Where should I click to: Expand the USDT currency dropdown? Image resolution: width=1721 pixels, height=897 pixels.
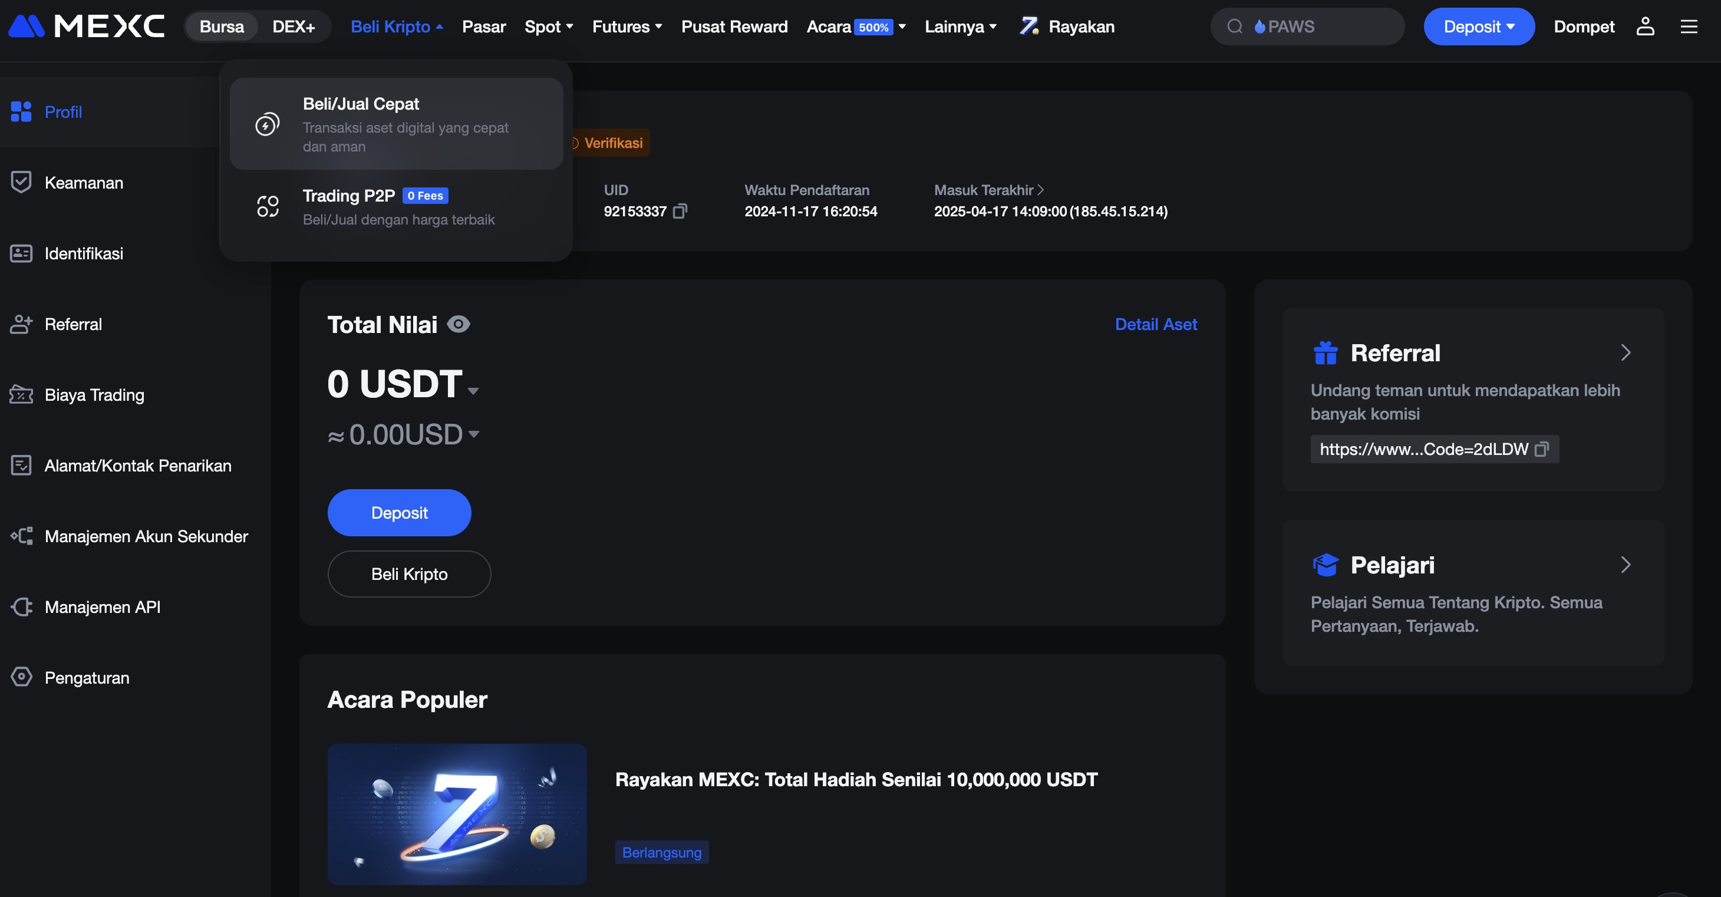tap(474, 390)
